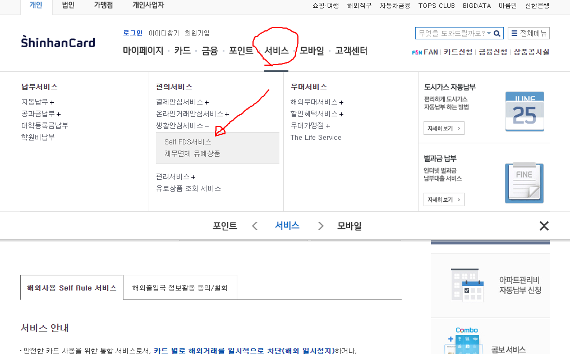
Task: Switch to 개인 top tab
Action: point(36,6)
